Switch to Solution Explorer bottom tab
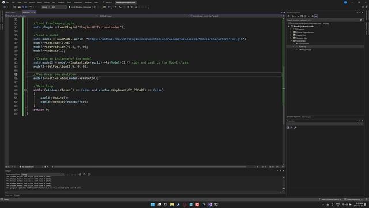 tap(293, 117)
